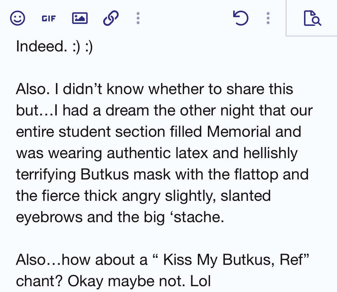Click the word "hellishly" in the text

(x=270, y=153)
